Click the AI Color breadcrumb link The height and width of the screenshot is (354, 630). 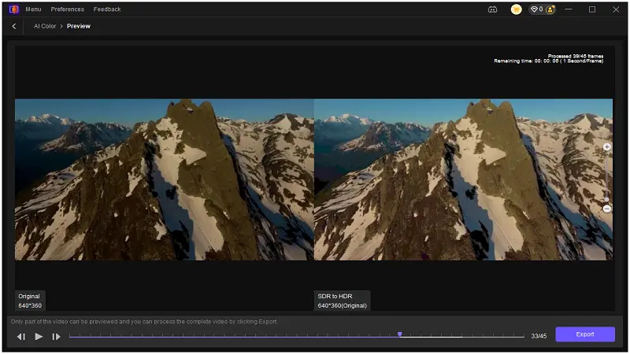point(44,26)
